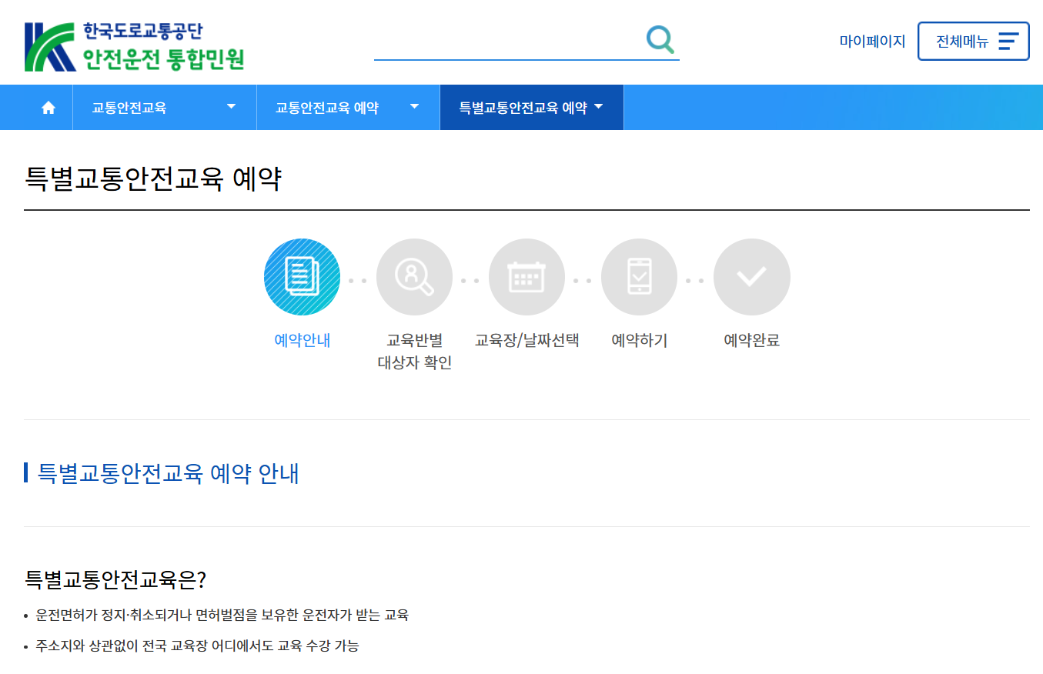Open the 특별교통안전교육 예약 navigation menu

pos(532,108)
